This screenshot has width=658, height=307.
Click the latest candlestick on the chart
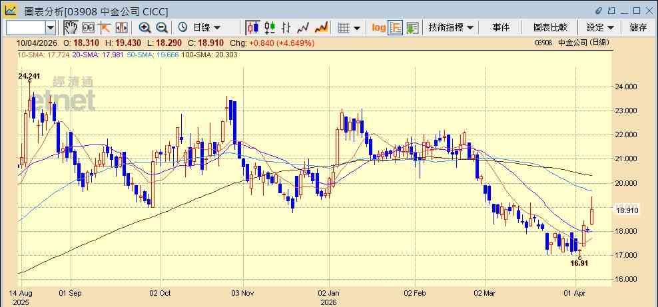point(591,216)
